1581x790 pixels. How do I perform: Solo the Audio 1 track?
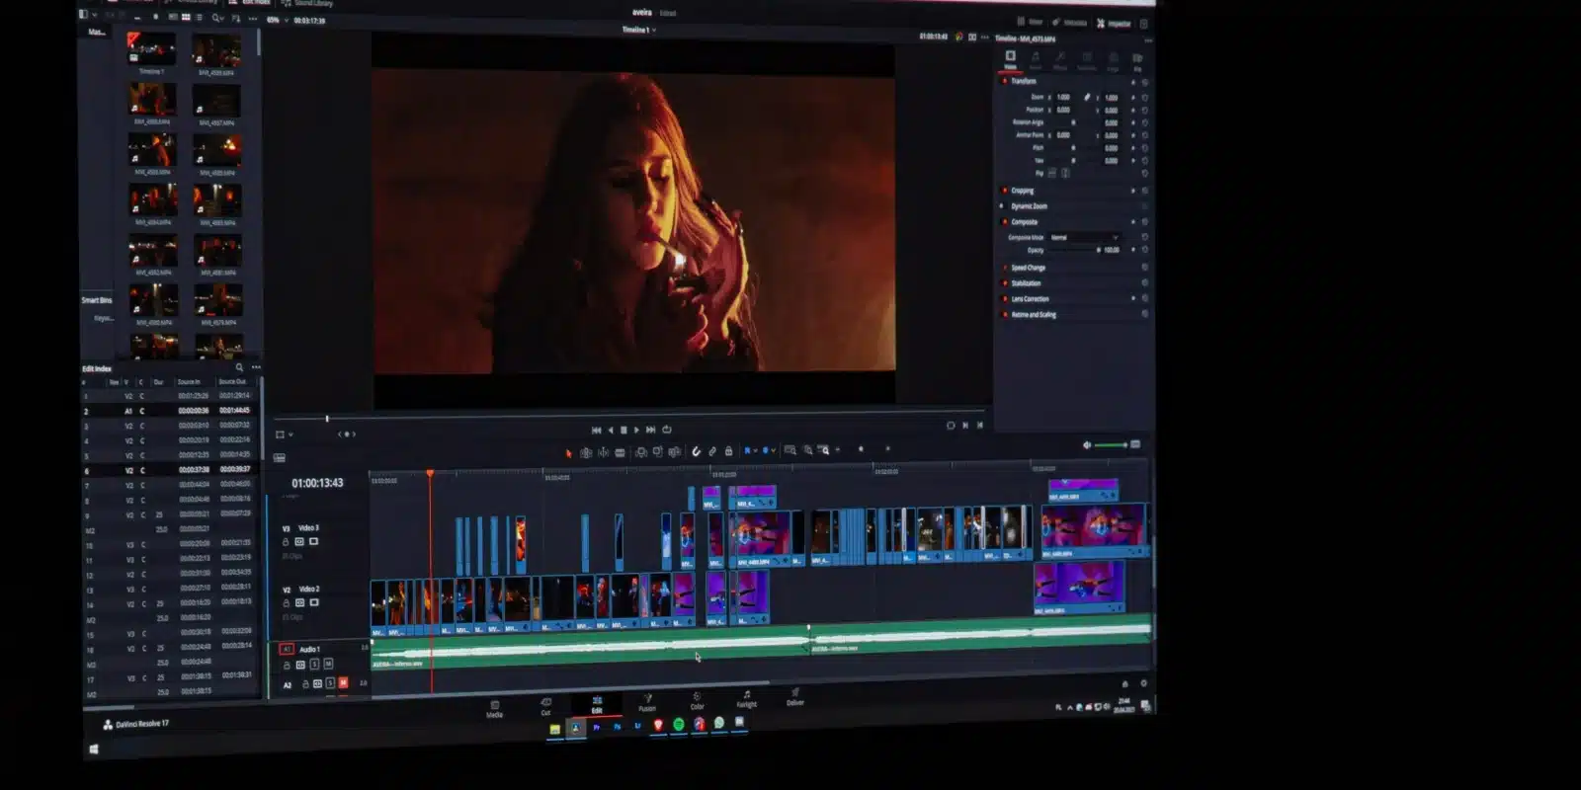[315, 665]
